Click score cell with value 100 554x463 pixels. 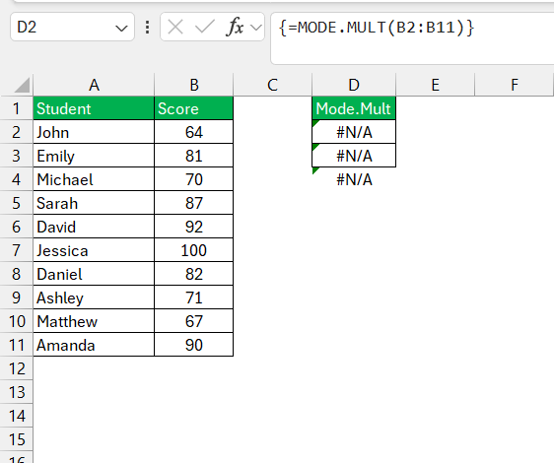point(194,250)
